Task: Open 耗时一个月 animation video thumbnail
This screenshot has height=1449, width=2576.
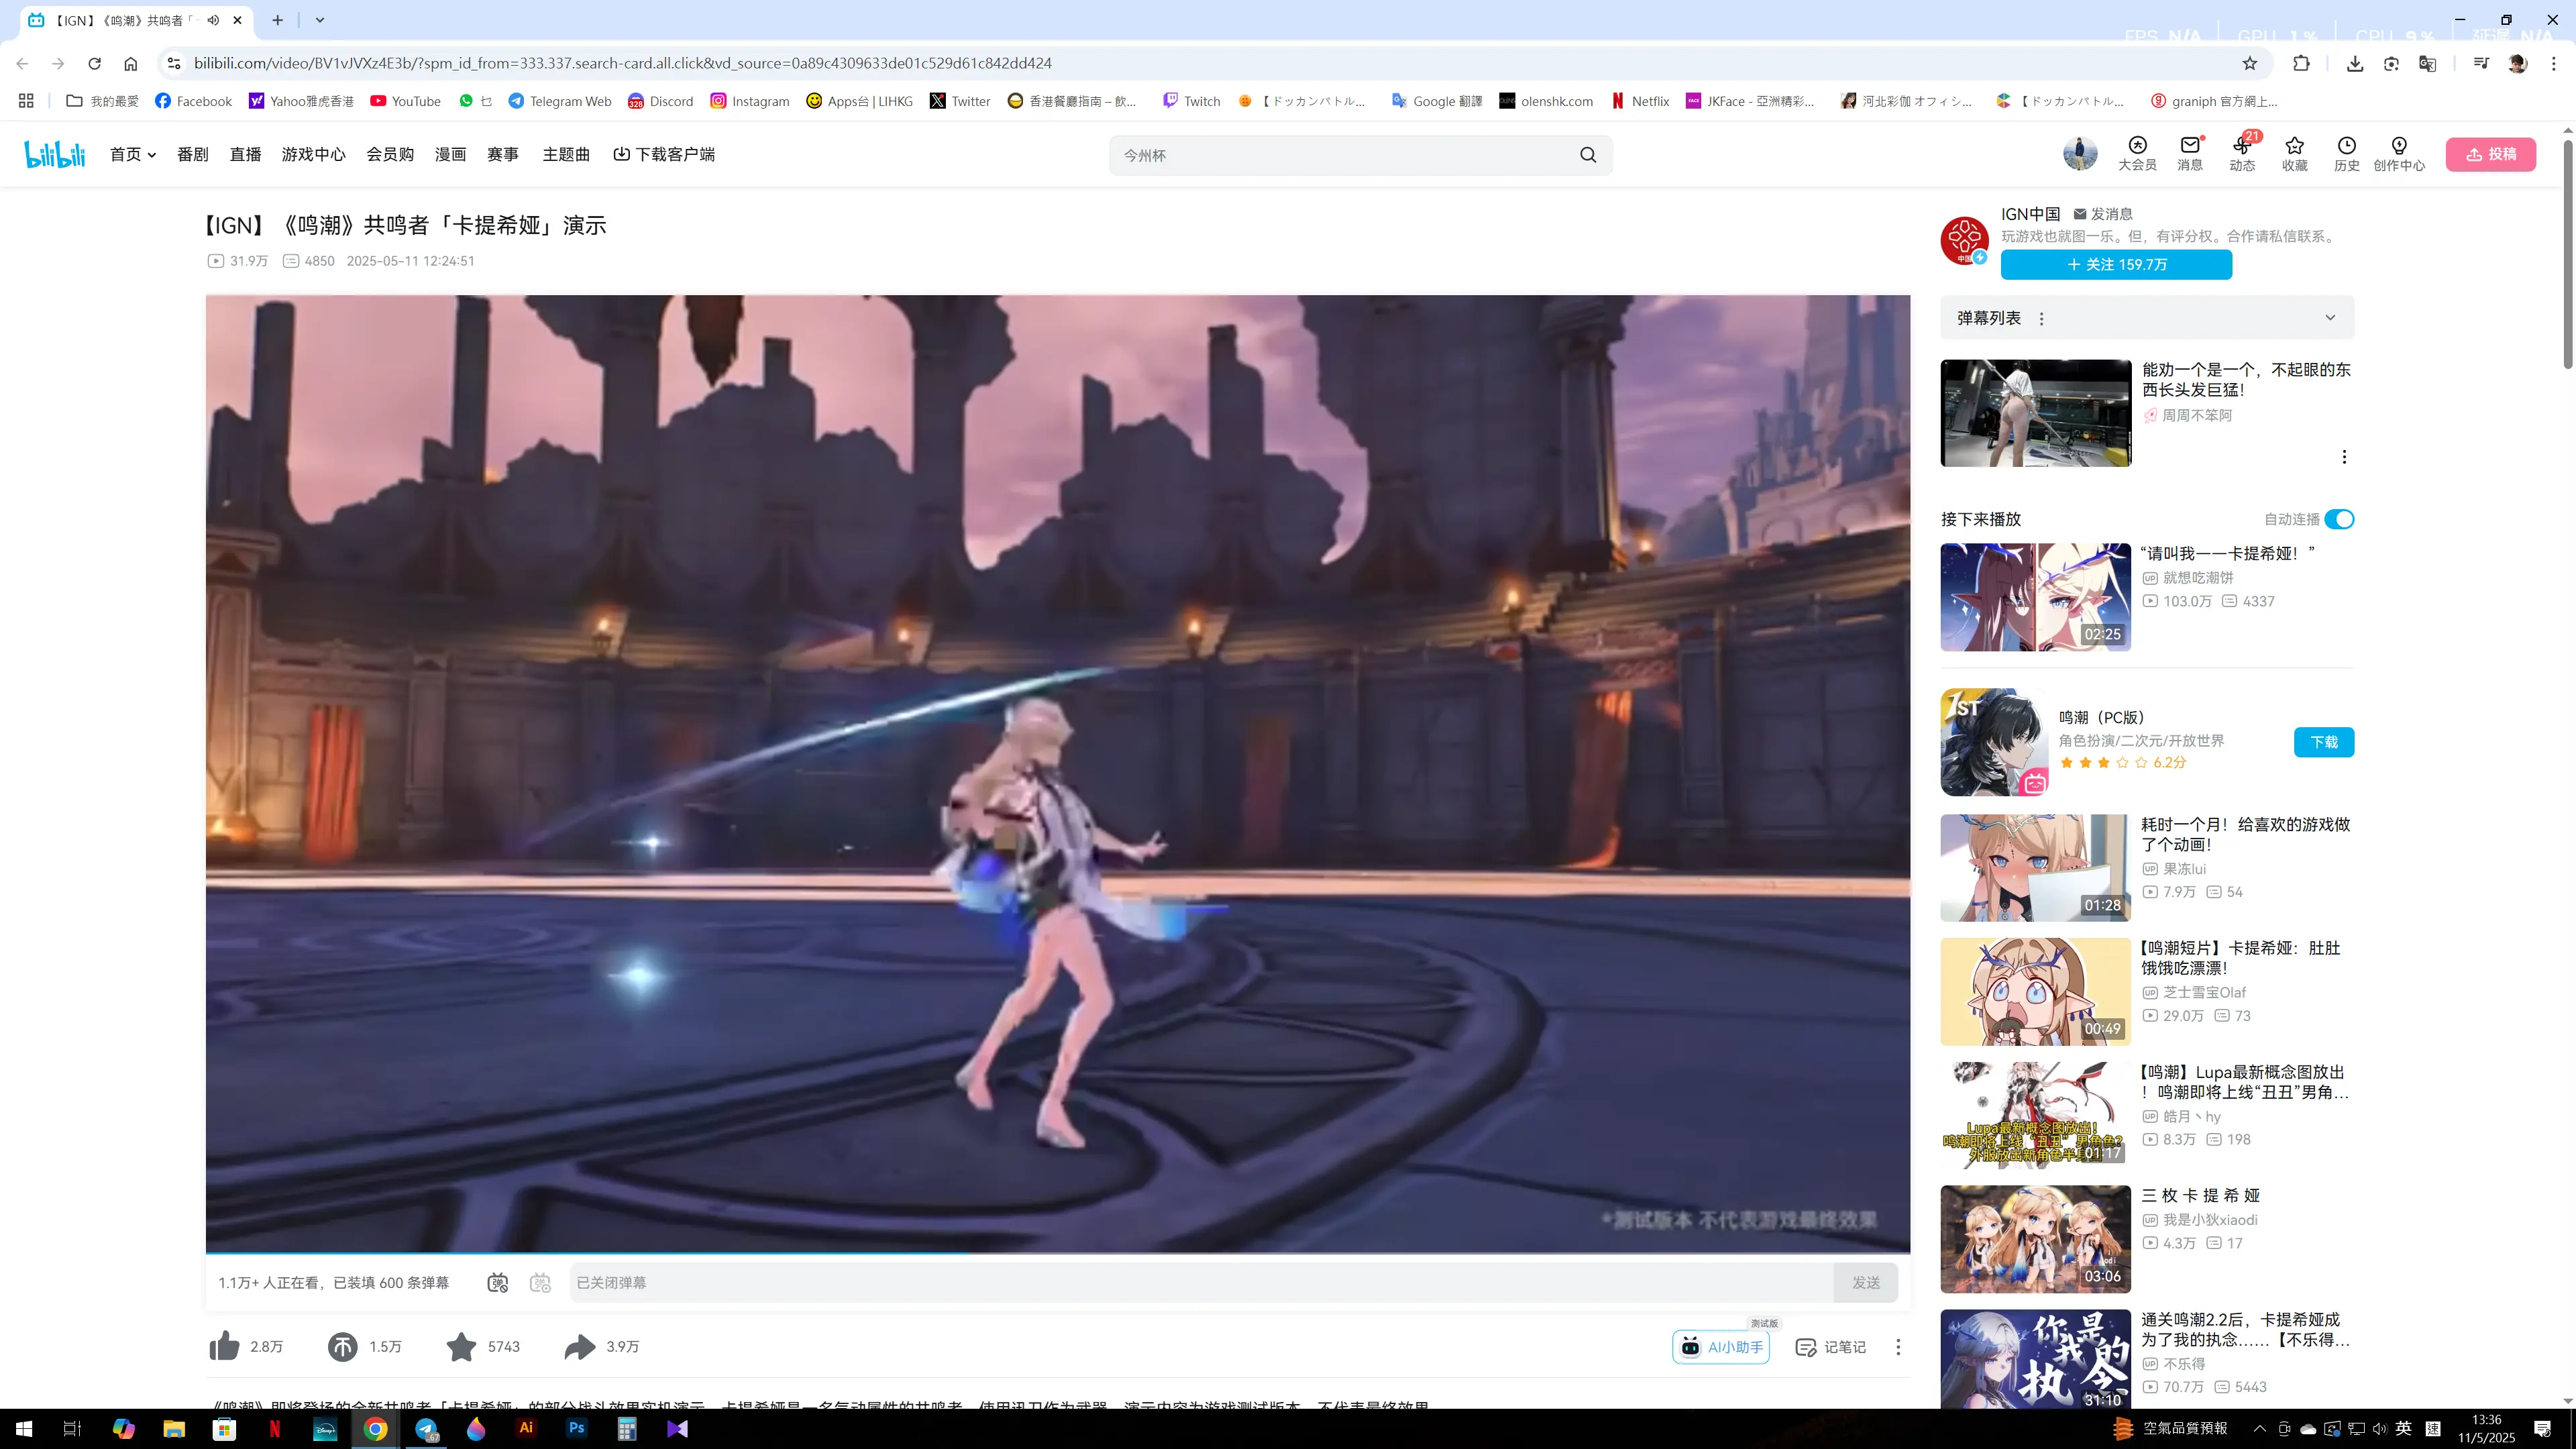Action: 2035,867
